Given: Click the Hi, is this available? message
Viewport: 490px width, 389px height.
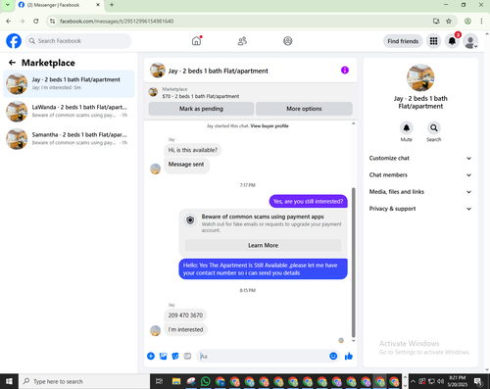Looking at the screenshot, I should 193,150.
